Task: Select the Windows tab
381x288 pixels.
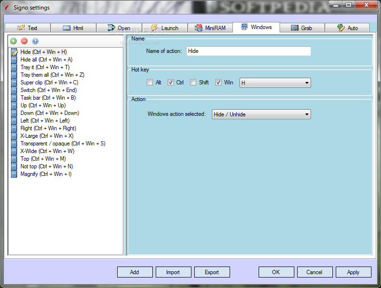Action: pyautogui.click(x=256, y=27)
